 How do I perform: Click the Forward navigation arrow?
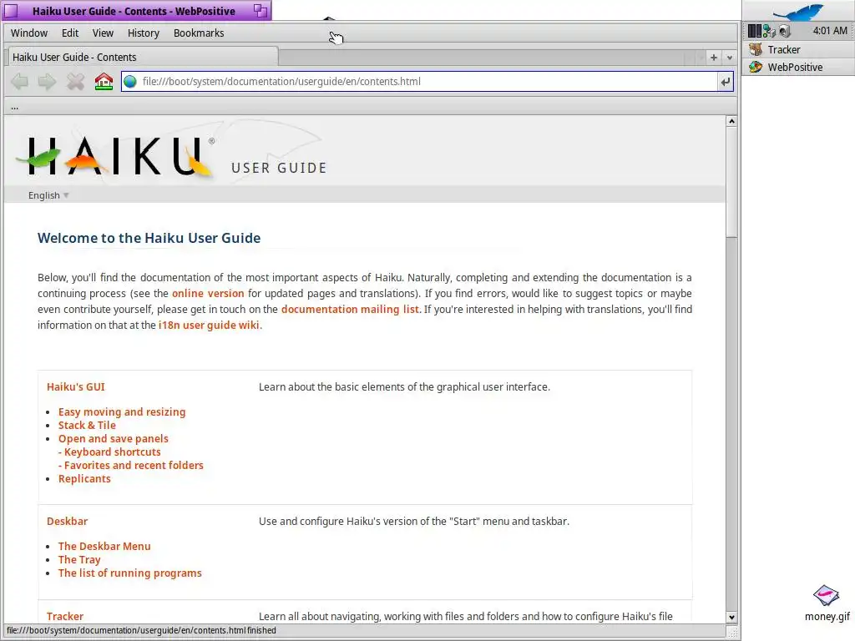point(48,82)
